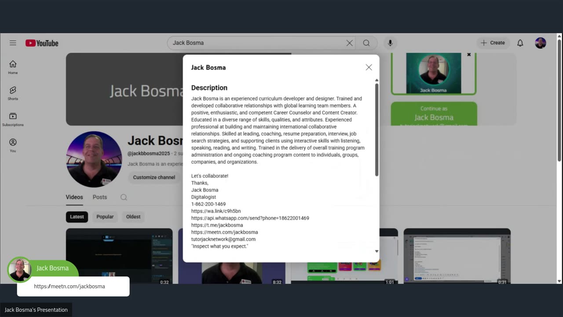
Task: Click the Jack Bosma presenter name badge
Action: click(x=52, y=268)
